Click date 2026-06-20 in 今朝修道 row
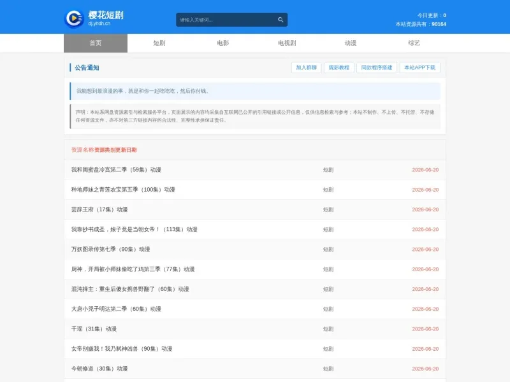The image size is (510, 382). (x=425, y=369)
